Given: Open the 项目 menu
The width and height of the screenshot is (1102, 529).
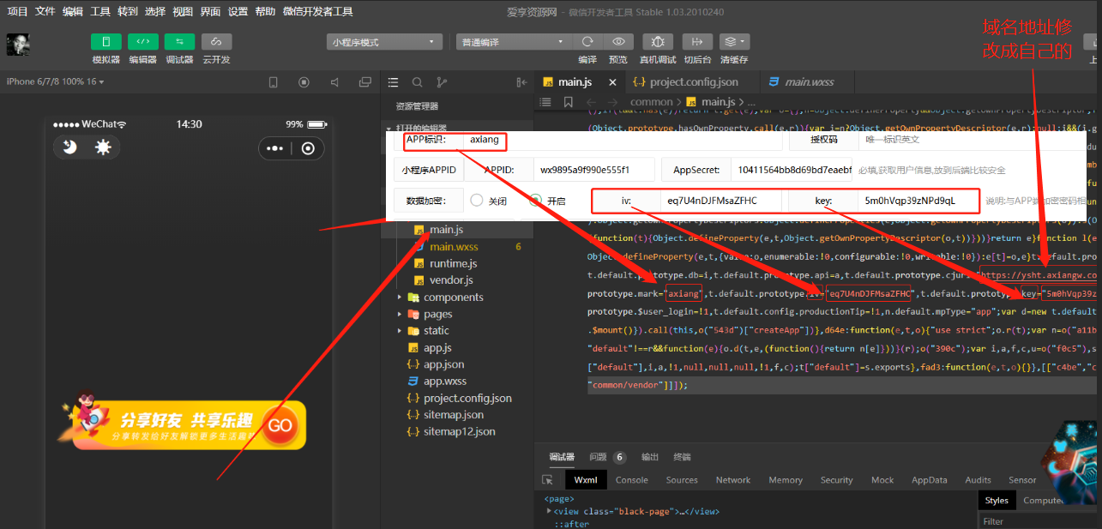Looking at the screenshot, I should coord(17,11).
